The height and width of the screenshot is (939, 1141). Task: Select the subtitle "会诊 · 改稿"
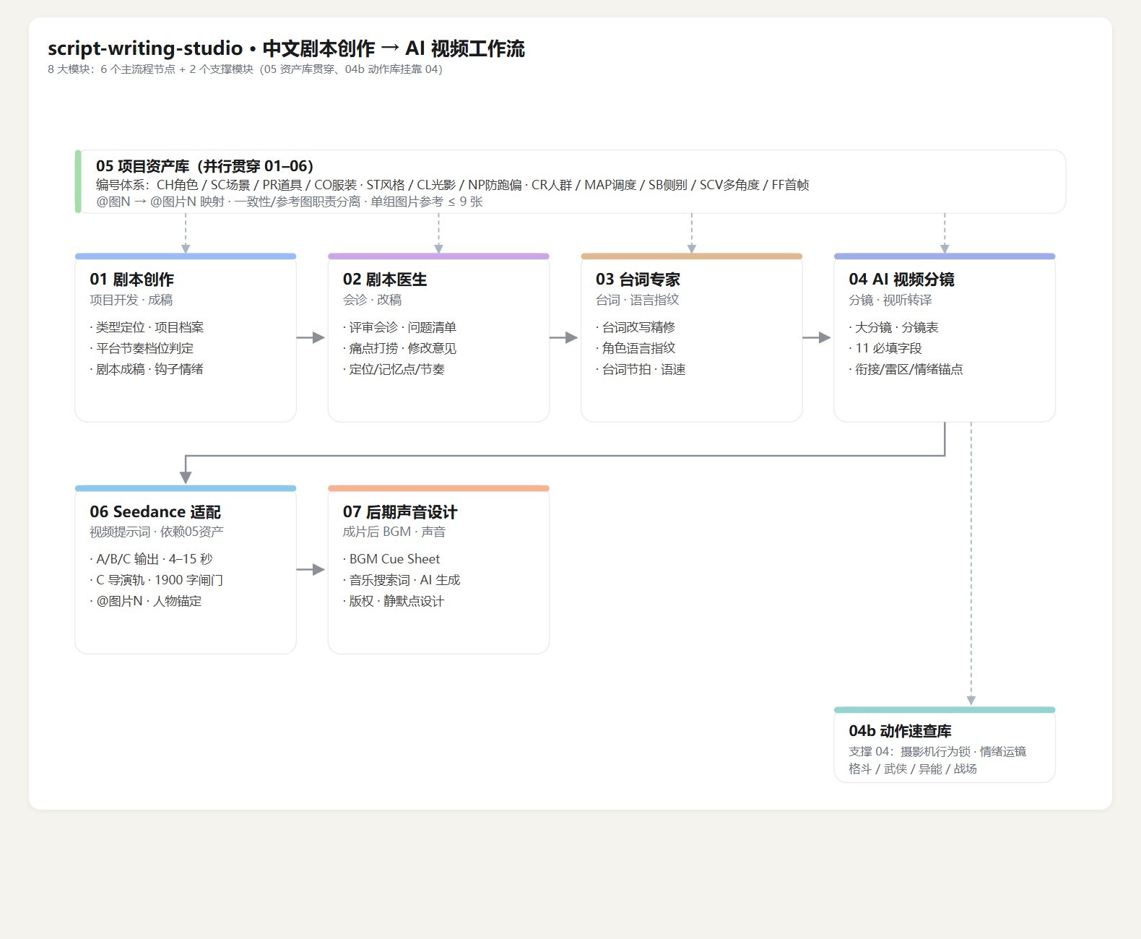(372, 300)
